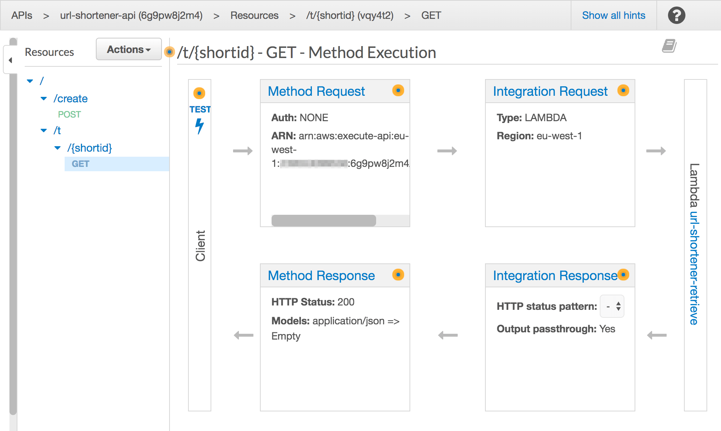Viewport: 721px width, 431px height.
Task: Toggle the hint bubble on Method Response
Action: pos(399,275)
